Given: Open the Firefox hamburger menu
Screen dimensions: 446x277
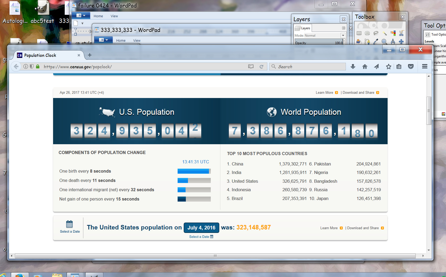Looking at the screenshot, I should (x=424, y=67).
